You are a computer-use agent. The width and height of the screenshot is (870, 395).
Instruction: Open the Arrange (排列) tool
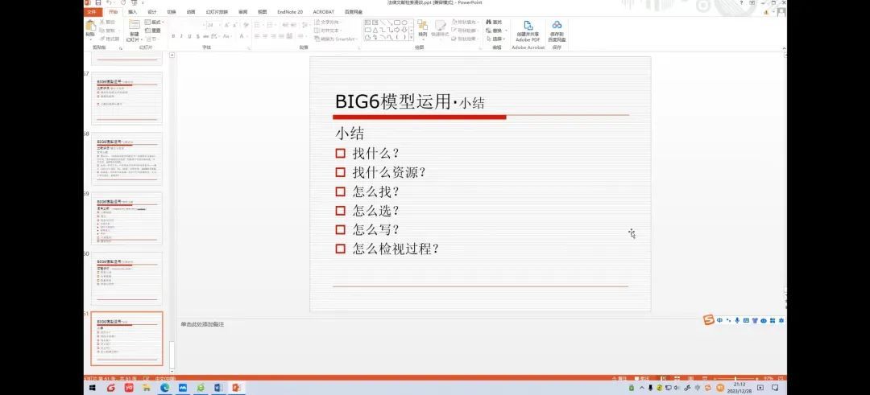coord(422,29)
